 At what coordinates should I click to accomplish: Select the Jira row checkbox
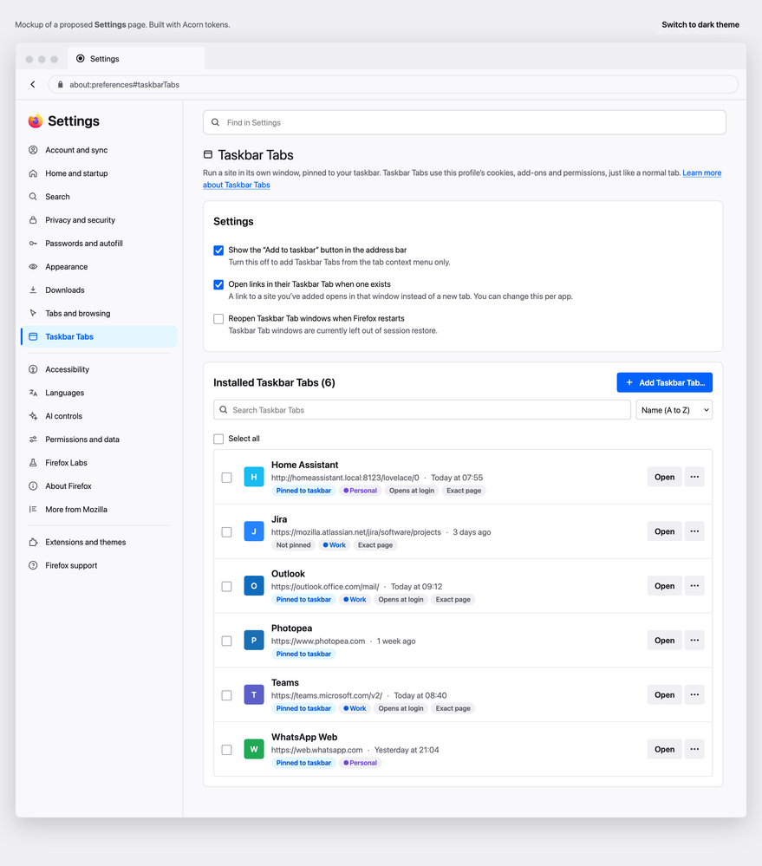pos(226,532)
